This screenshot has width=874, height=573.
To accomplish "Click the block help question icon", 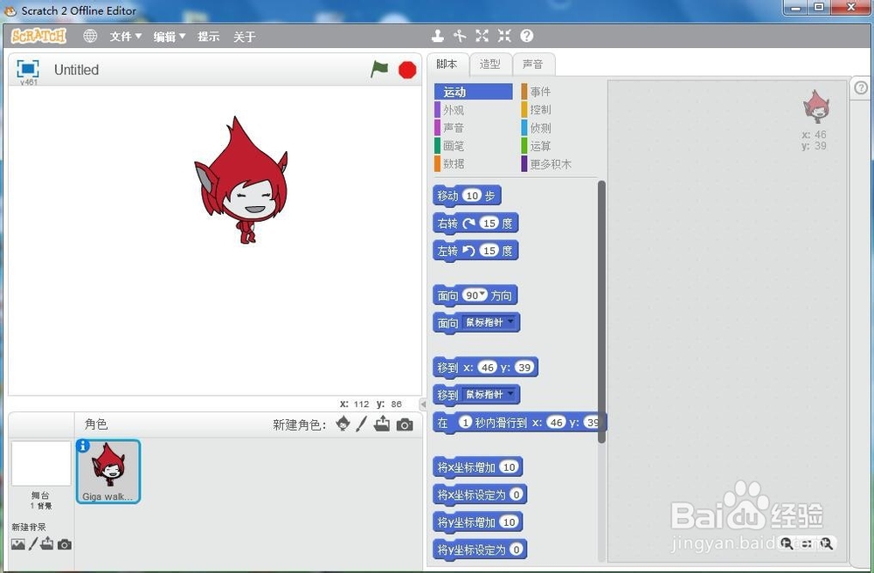I will click(527, 36).
